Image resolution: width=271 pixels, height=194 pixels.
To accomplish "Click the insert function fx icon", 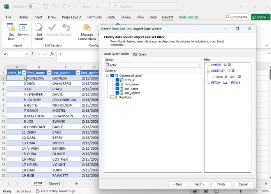I will pos(52,54).
